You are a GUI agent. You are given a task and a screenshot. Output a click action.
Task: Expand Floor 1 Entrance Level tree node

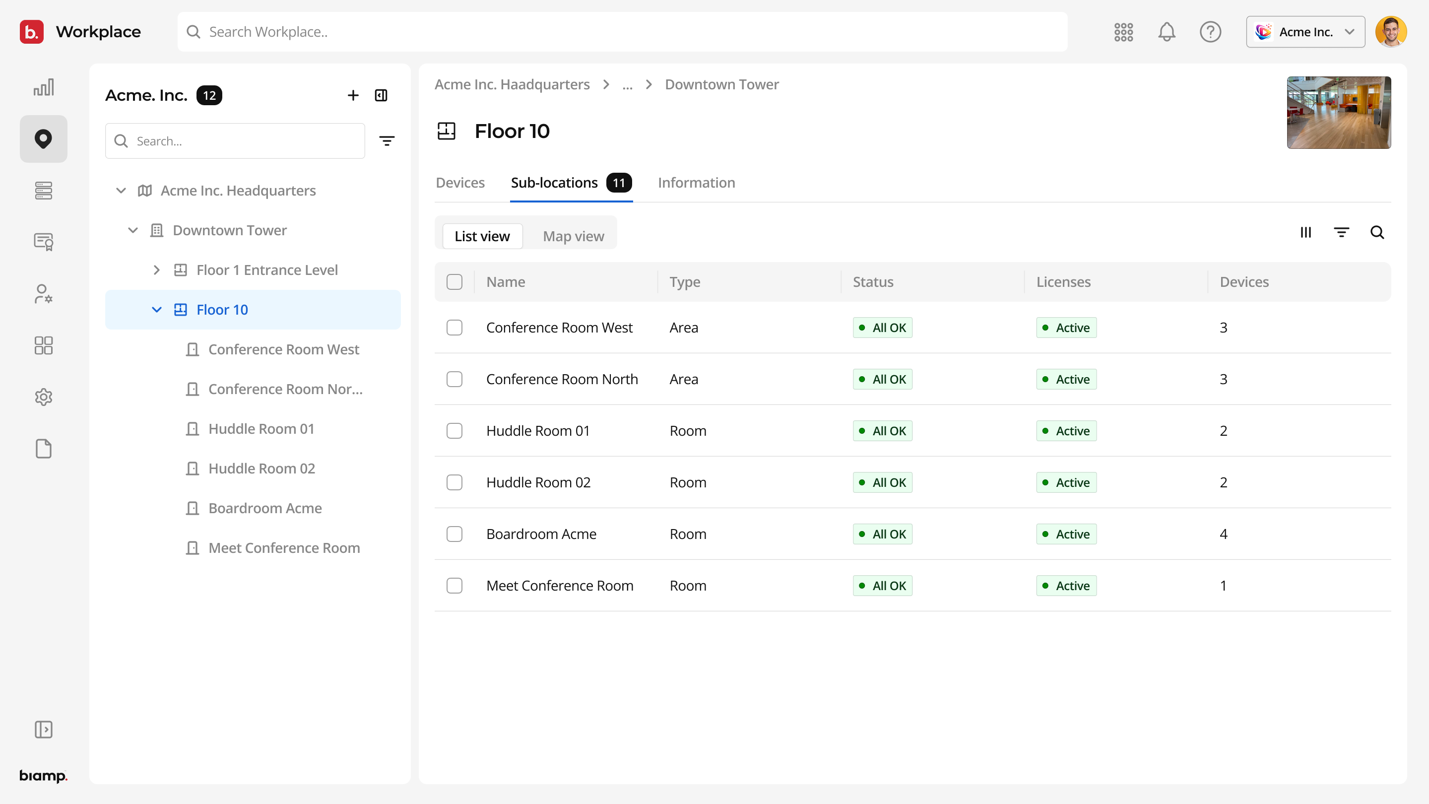156,270
